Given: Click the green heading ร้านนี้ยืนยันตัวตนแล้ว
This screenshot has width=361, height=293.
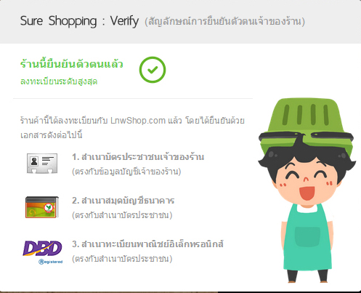Looking at the screenshot, I should point(72,64).
